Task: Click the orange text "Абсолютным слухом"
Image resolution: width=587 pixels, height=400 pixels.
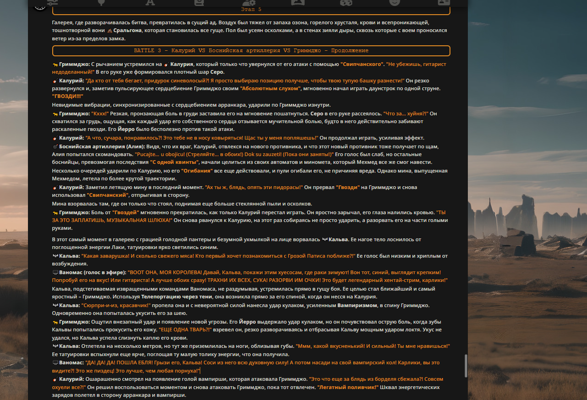Action: [x=270, y=88]
